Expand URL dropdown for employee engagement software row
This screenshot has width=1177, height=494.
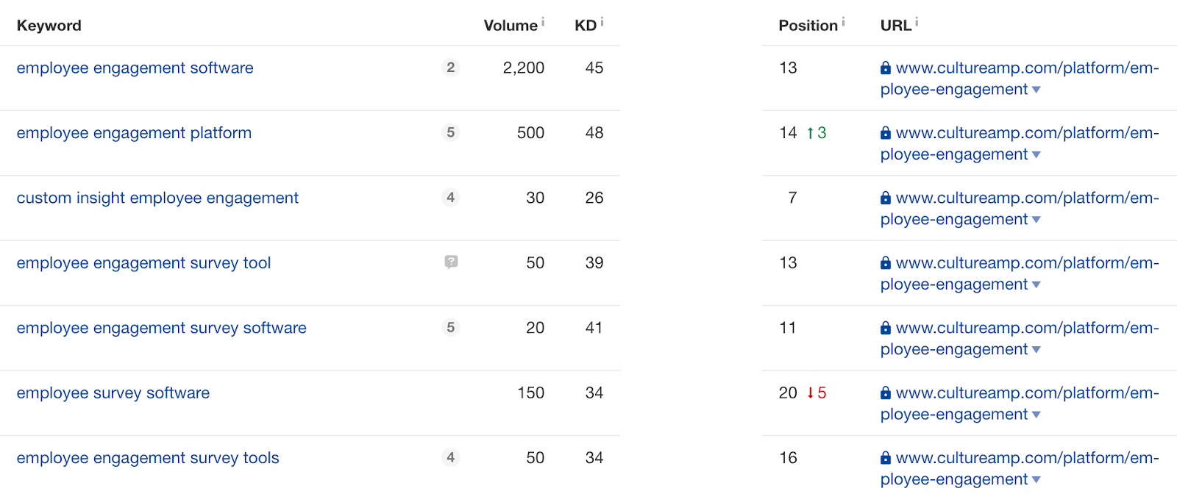click(1036, 90)
